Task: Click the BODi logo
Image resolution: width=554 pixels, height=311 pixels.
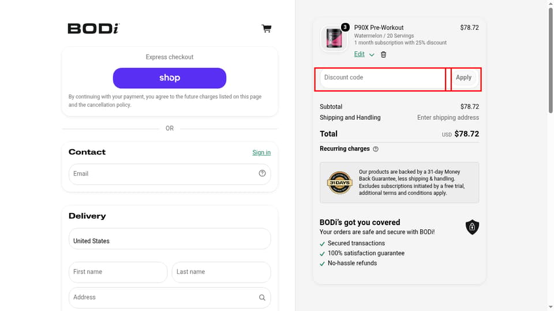Action: (x=93, y=29)
